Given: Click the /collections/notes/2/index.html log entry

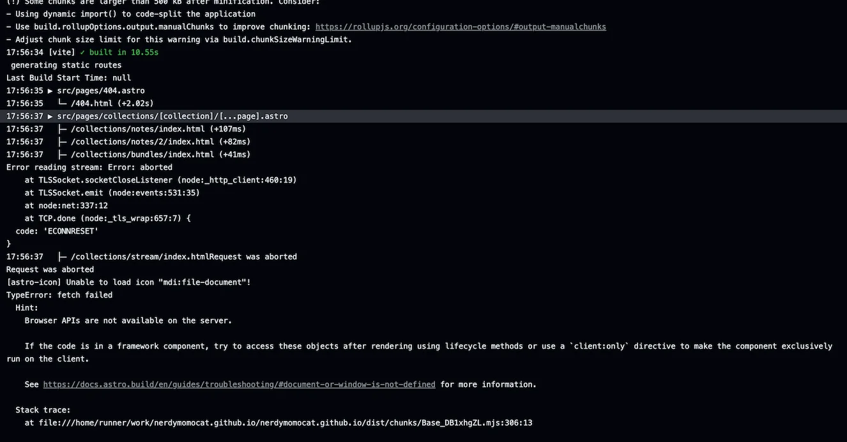Looking at the screenshot, I should click(x=160, y=142).
